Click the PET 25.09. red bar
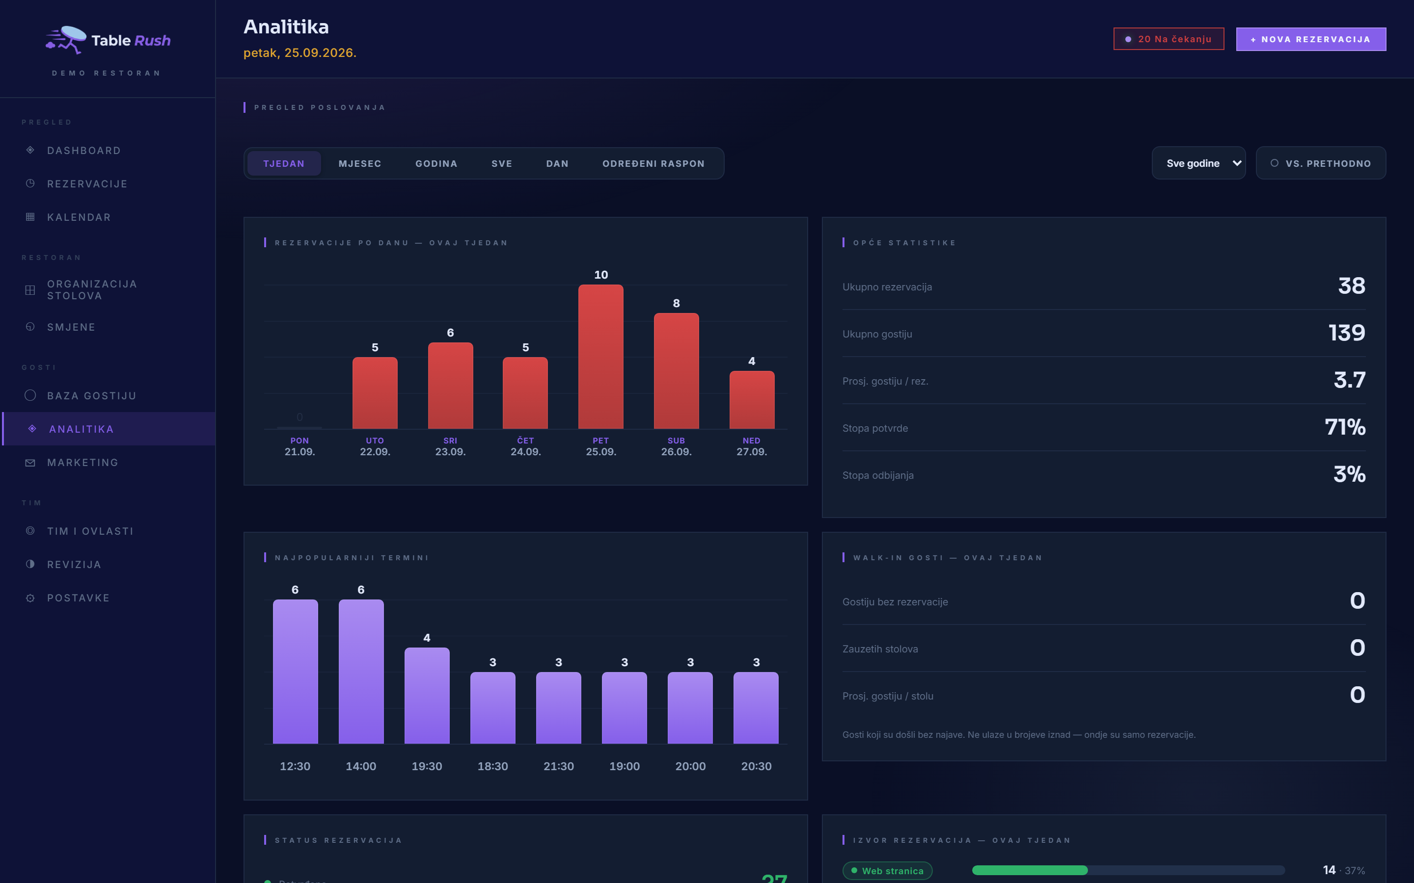 [x=600, y=357]
